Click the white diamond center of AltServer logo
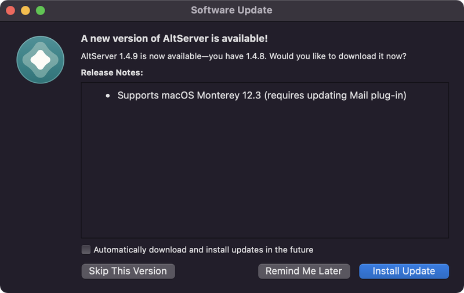The height and width of the screenshot is (293, 464). [41, 60]
